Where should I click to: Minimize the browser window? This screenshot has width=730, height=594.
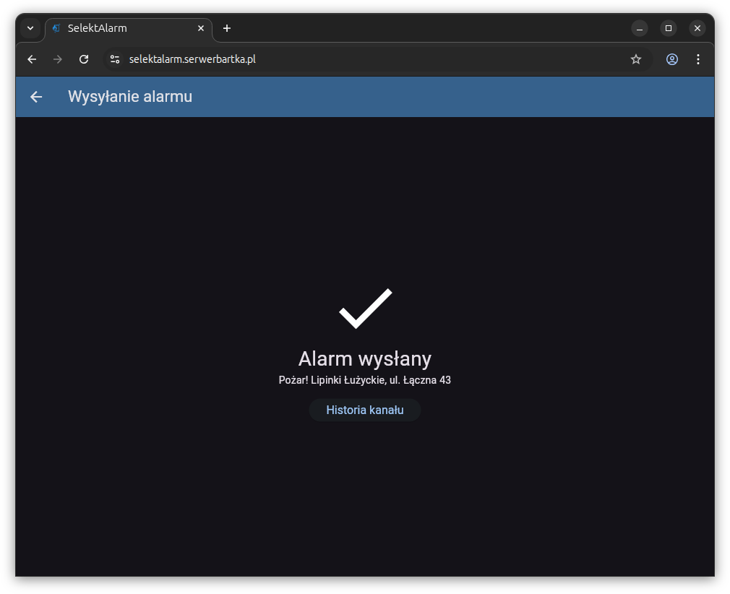click(640, 28)
